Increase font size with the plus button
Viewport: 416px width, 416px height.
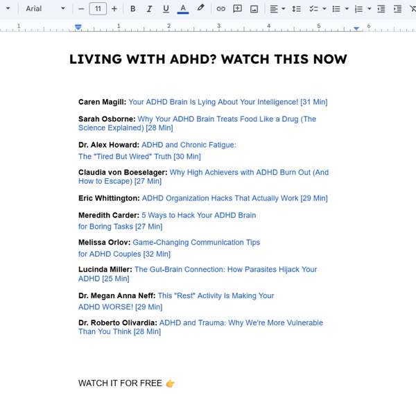[x=114, y=9]
